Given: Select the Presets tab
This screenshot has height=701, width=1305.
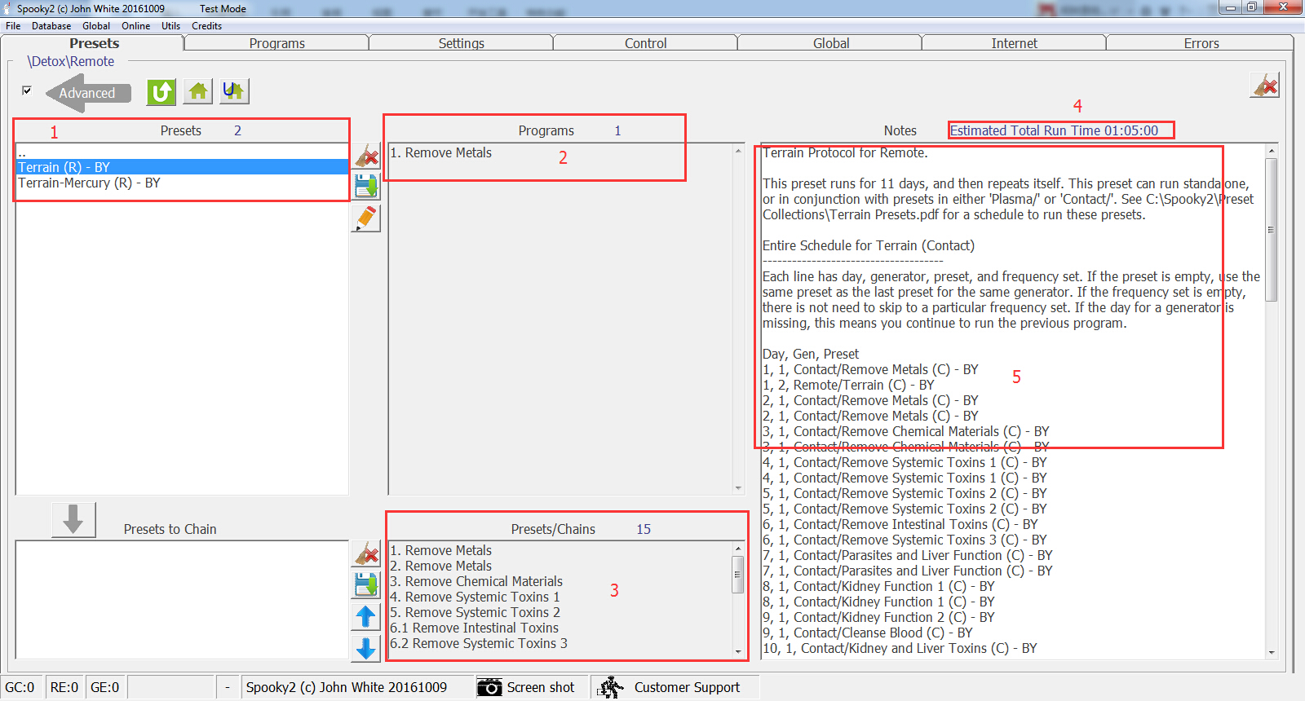Looking at the screenshot, I should [94, 43].
